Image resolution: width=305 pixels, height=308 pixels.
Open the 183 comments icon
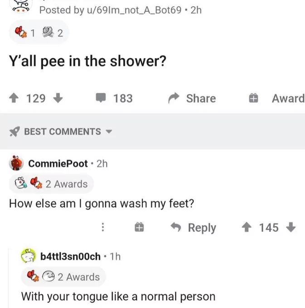[101, 98]
